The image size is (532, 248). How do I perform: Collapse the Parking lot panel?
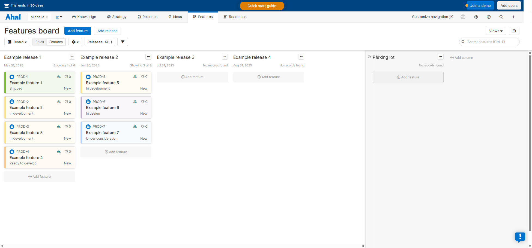point(369,57)
